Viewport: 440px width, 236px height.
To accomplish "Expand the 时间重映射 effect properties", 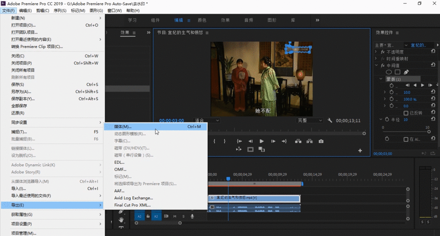I will pos(376,59).
